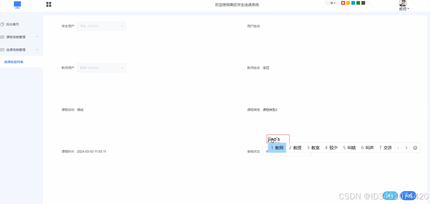The width and height of the screenshot is (430, 204).
Task: Select the green theme color swatch
Action: (x=358, y=3)
